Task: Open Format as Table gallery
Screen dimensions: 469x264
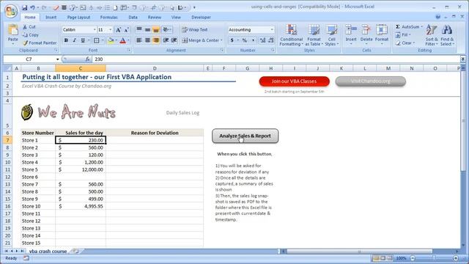Action: [x=314, y=35]
